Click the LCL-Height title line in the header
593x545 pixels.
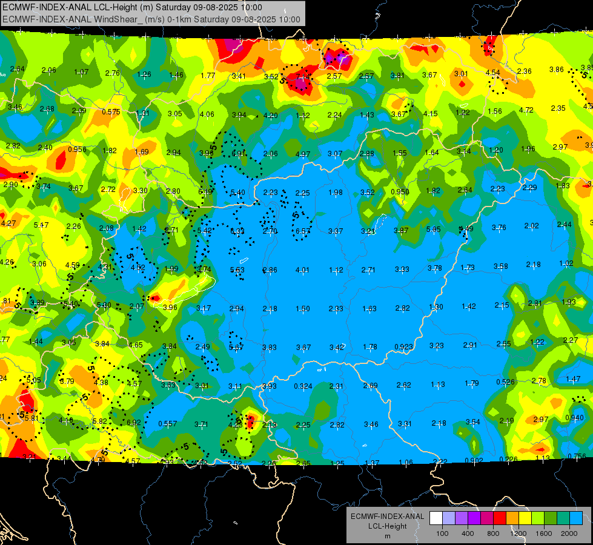tap(132, 7)
